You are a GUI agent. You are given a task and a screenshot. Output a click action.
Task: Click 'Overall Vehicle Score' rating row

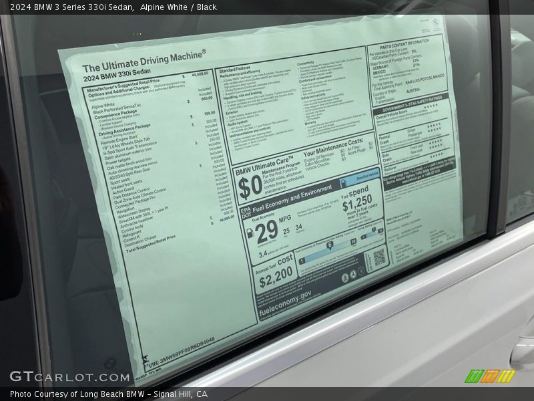(407, 113)
